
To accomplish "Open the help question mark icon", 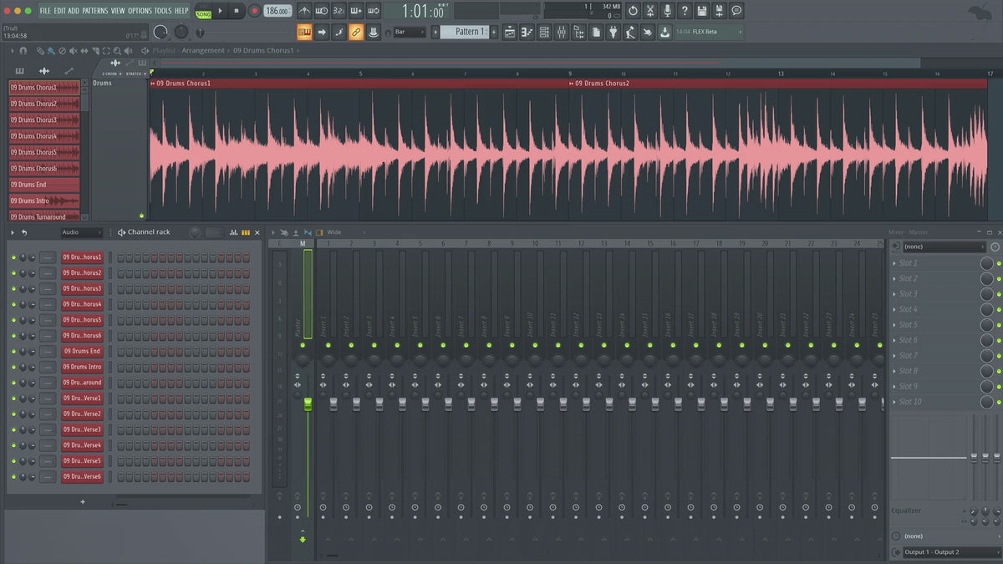I will click(x=685, y=11).
